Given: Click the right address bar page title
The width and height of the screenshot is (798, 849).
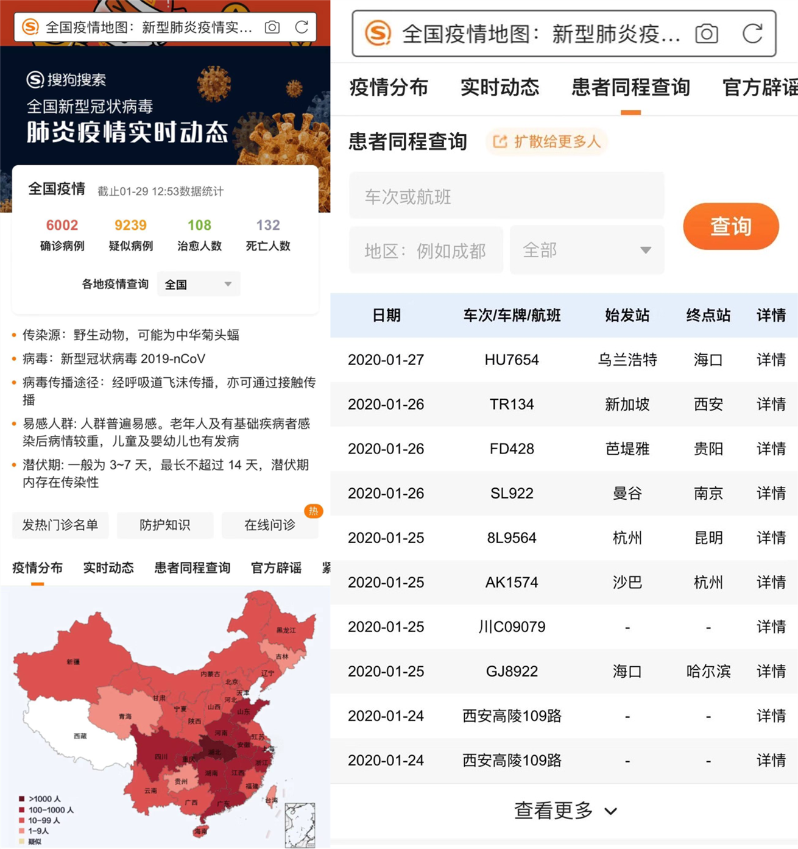Looking at the screenshot, I should 541,34.
